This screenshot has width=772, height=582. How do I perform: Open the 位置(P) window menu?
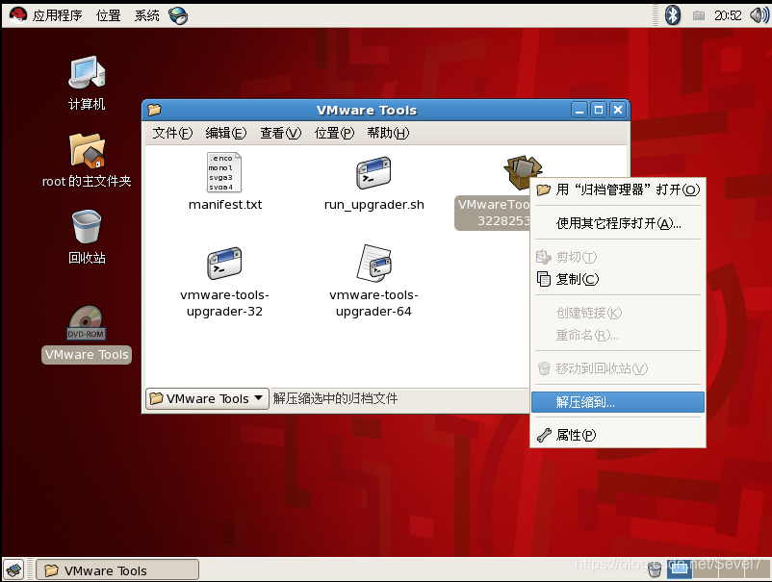[x=334, y=133]
